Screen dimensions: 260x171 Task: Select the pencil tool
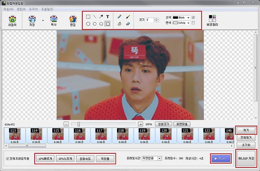click(x=120, y=17)
